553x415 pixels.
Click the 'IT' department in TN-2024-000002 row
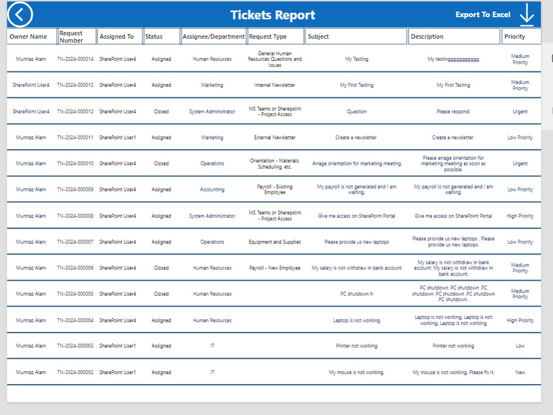212,372
